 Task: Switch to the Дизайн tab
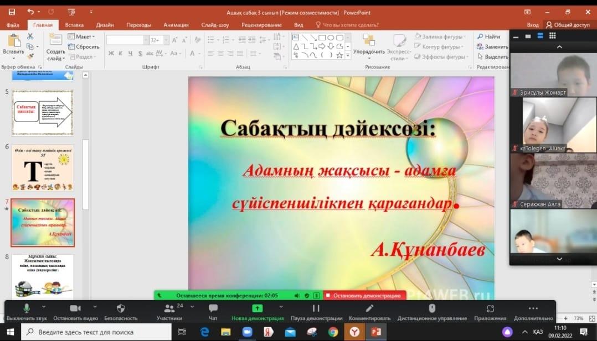(x=105, y=25)
